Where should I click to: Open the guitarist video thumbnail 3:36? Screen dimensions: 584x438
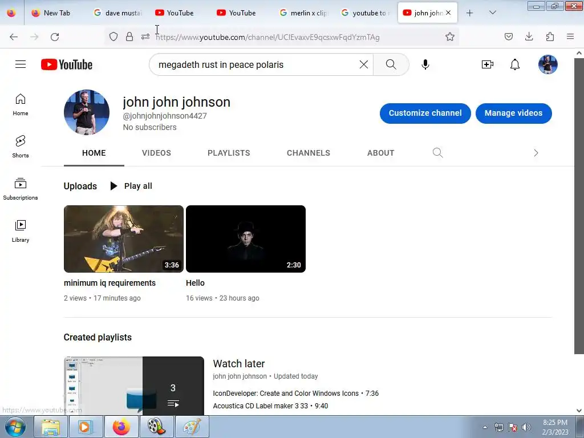pos(124,239)
